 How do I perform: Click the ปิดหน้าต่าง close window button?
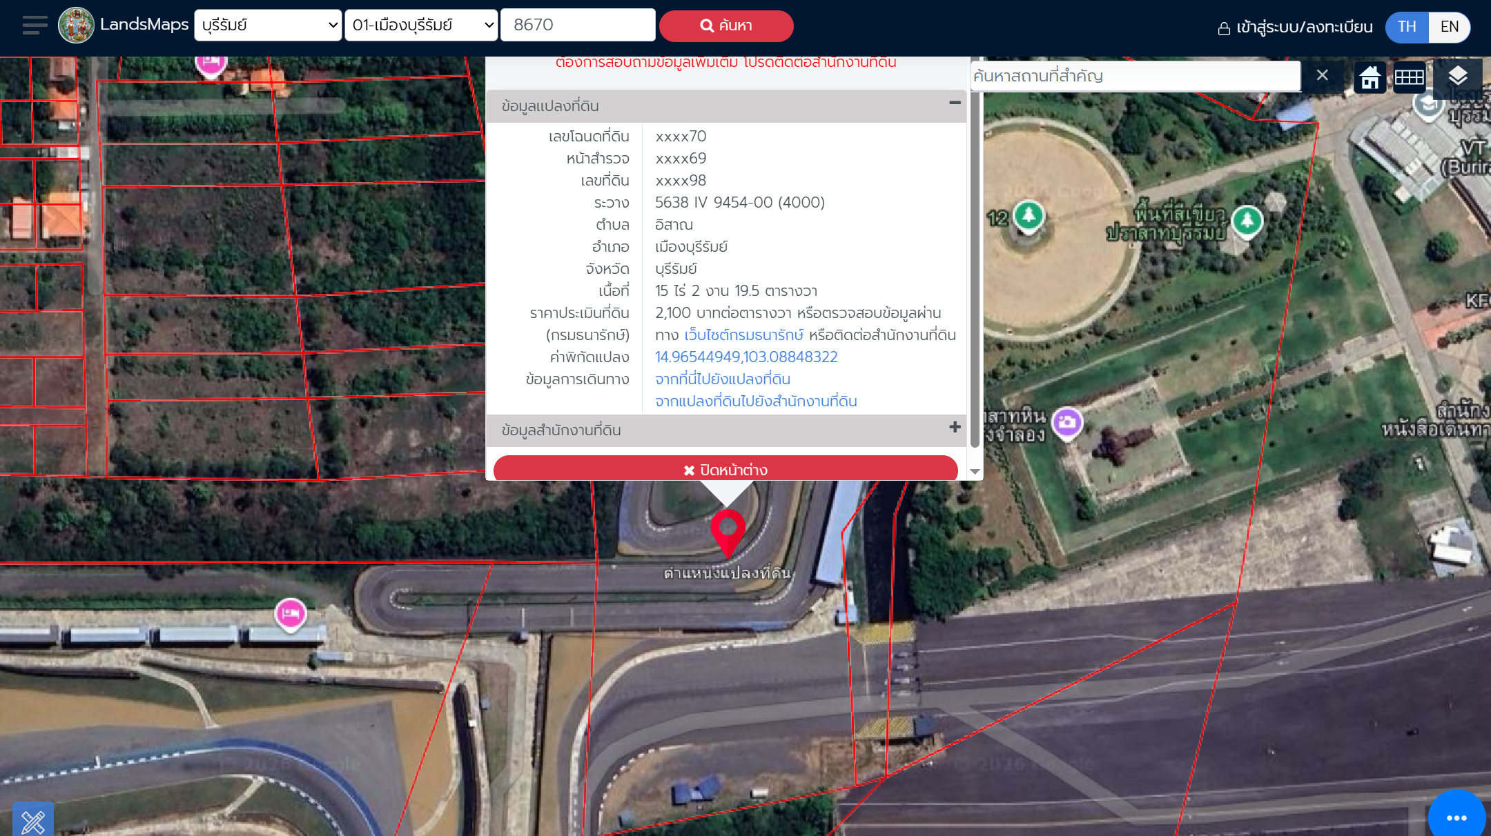[725, 469]
